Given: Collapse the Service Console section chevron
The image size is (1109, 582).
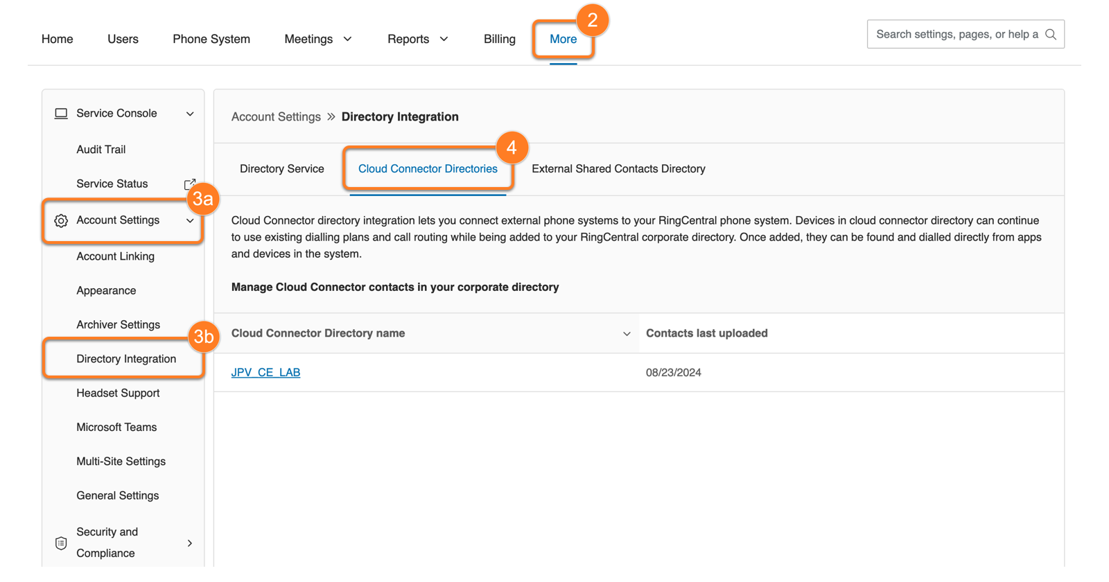Looking at the screenshot, I should pyautogui.click(x=190, y=114).
